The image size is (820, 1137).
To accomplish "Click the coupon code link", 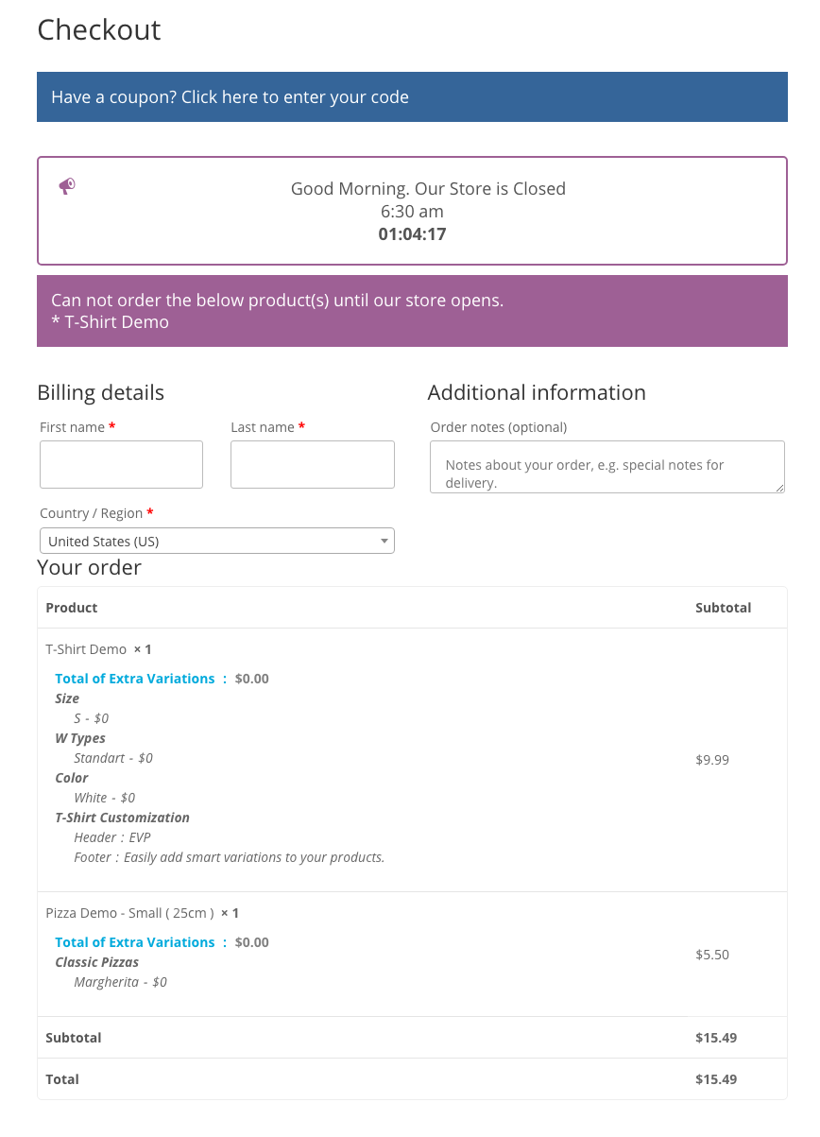I will pos(230,97).
